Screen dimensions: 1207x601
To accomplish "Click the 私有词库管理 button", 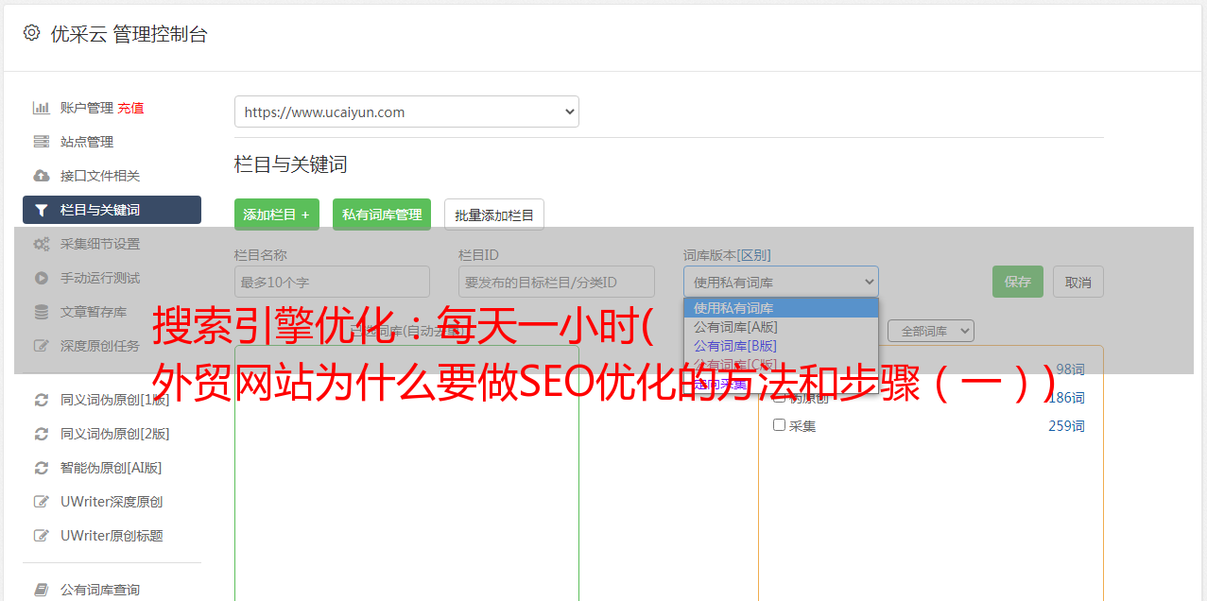I will click(x=382, y=215).
